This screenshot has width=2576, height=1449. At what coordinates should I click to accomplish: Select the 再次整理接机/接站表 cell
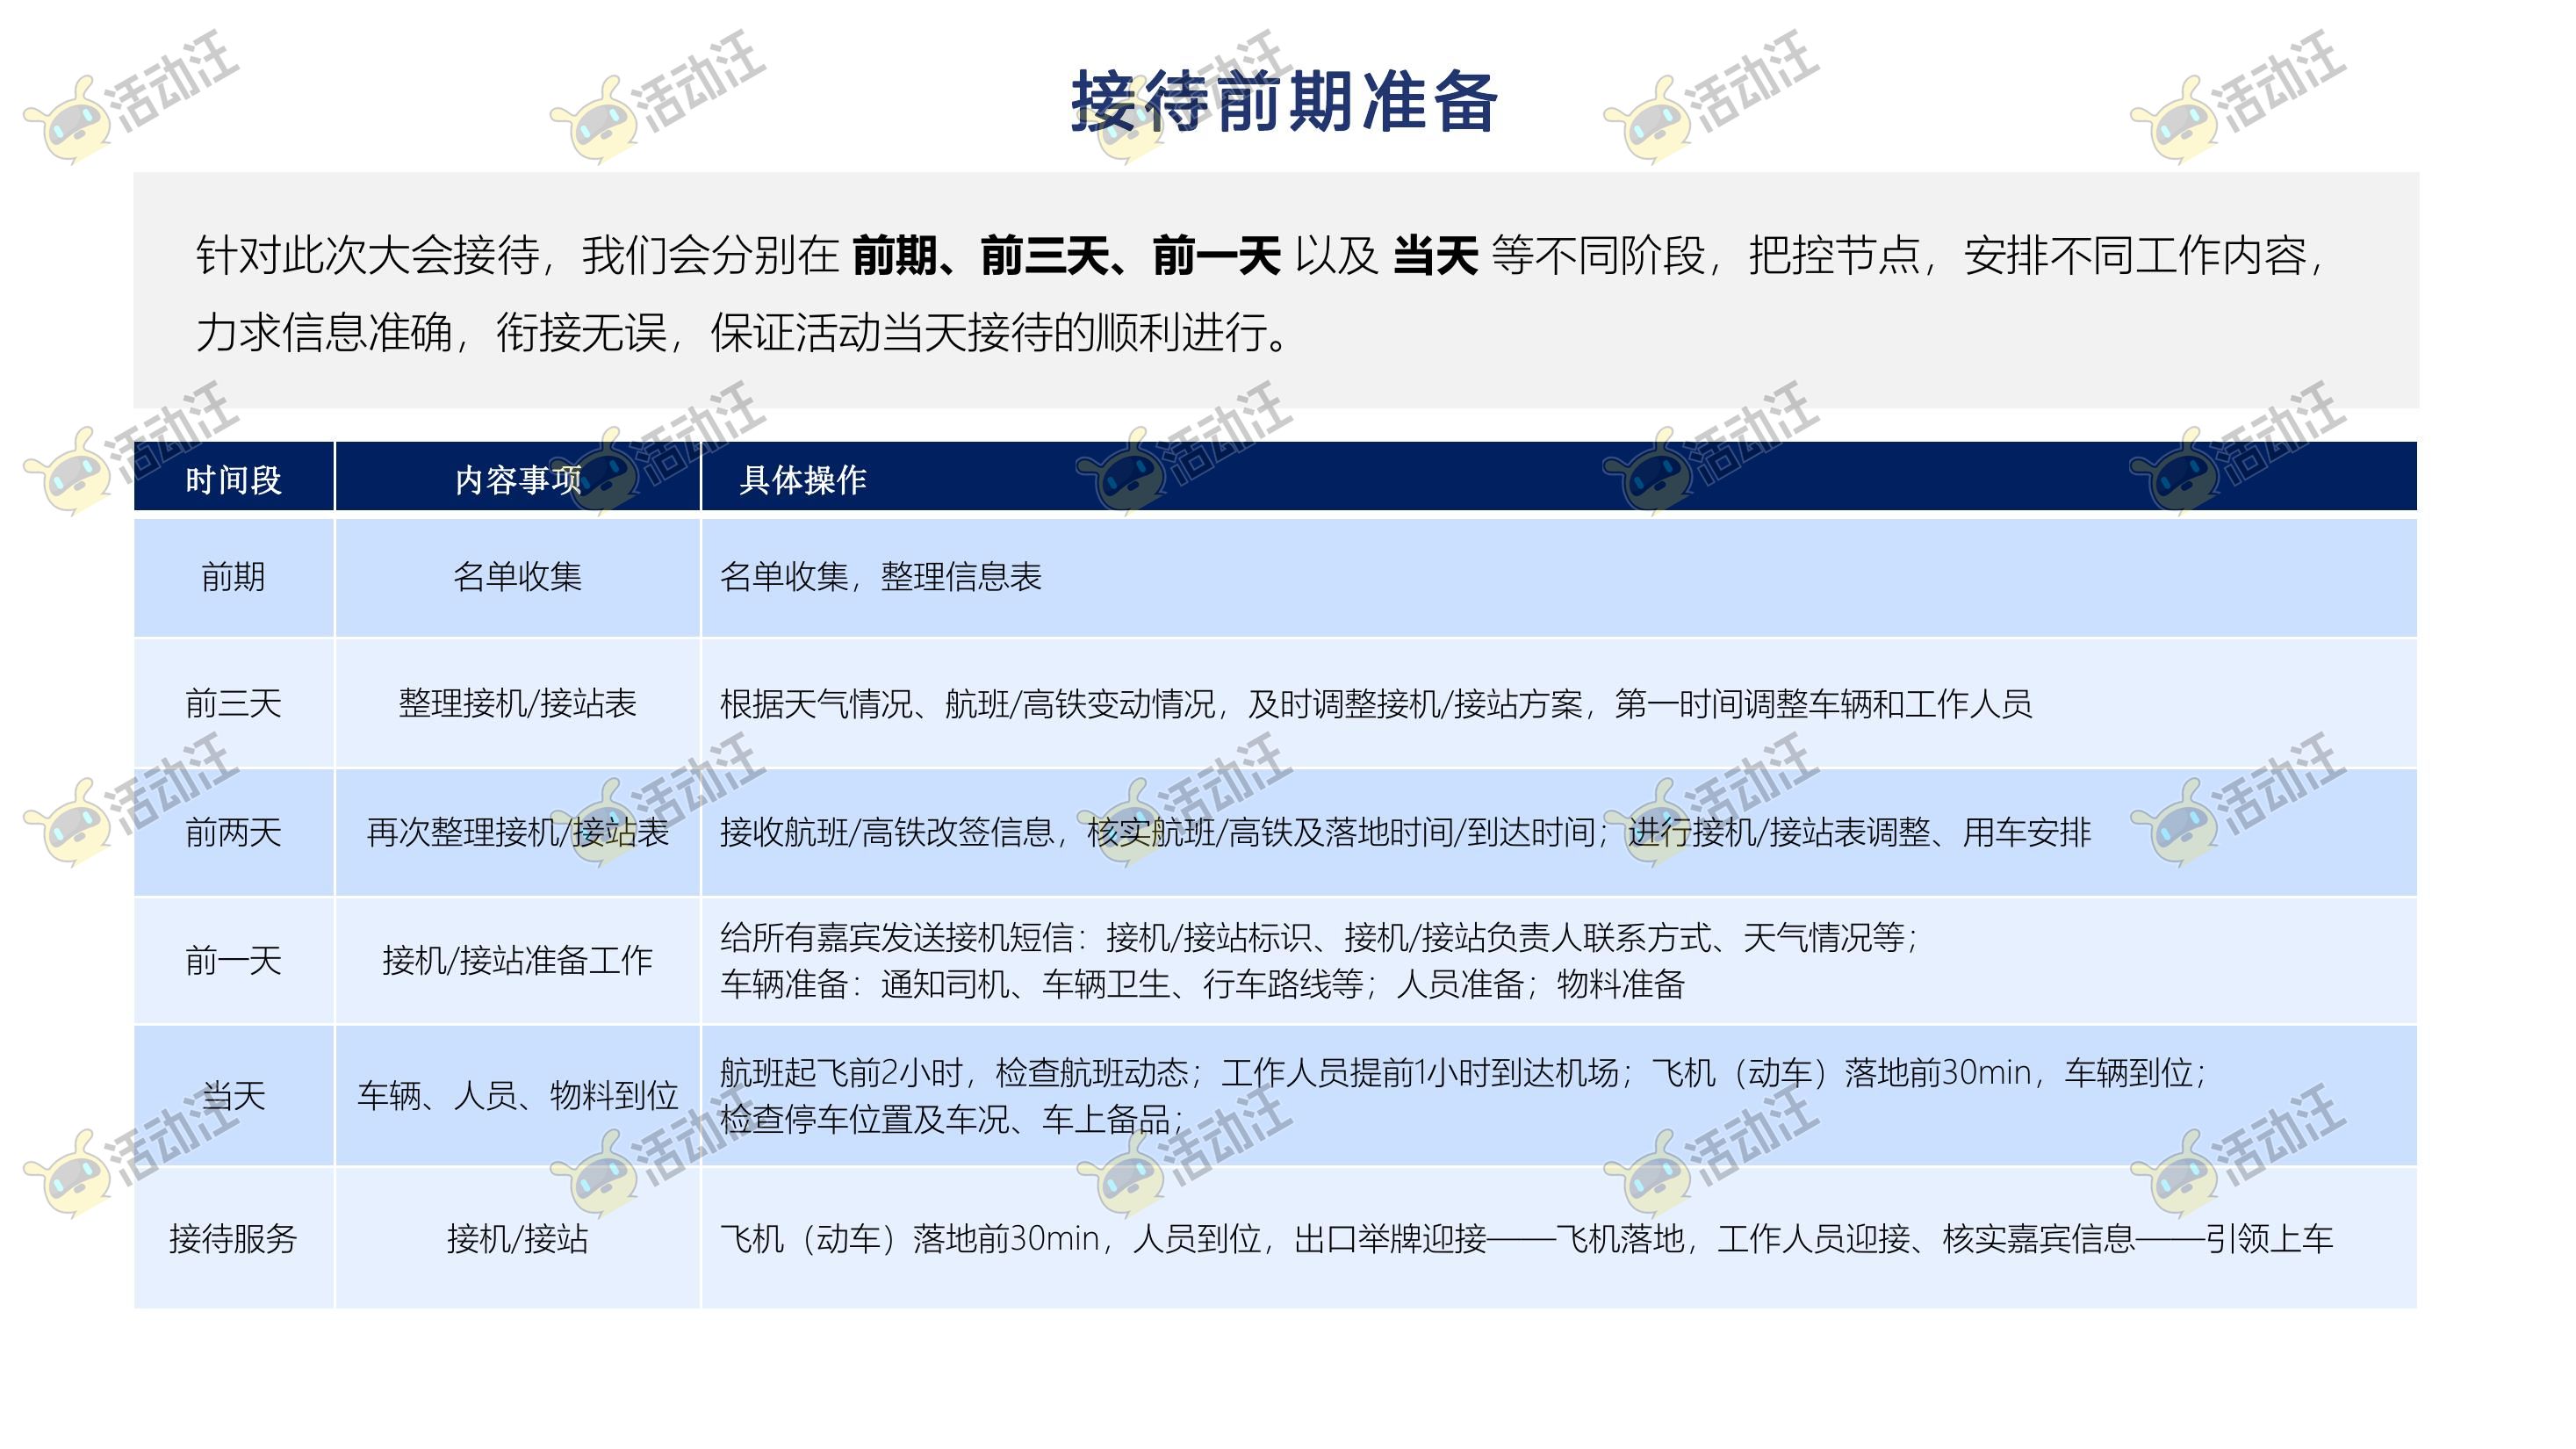[518, 832]
